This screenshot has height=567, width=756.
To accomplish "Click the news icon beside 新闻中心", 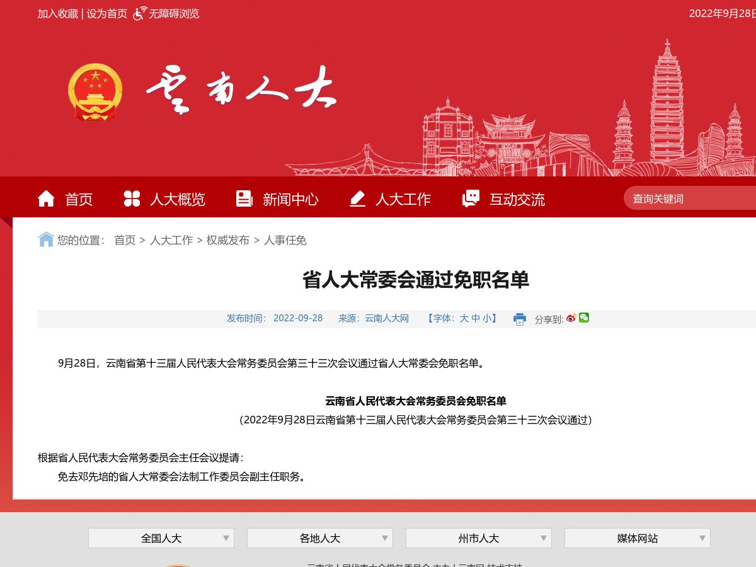I will [244, 198].
